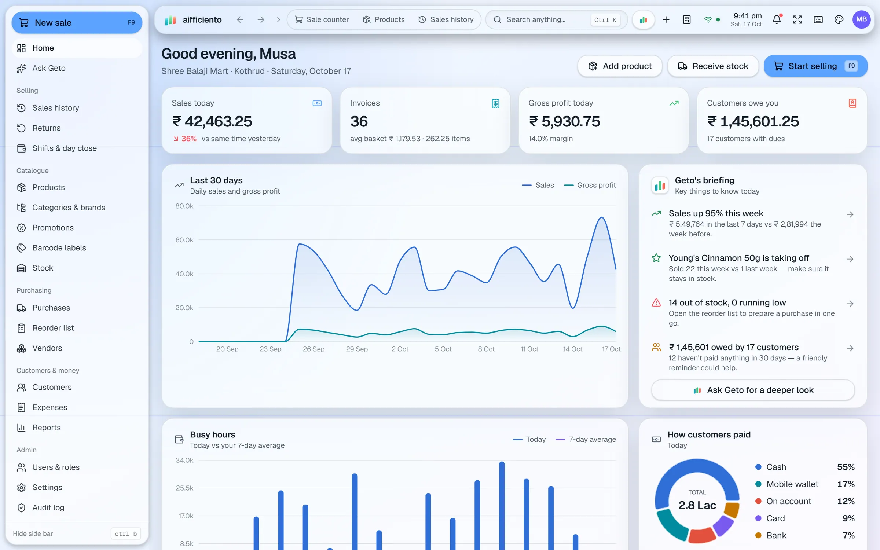Check the wifi connection status icon
Viewport: 880px width, 550px height.
coord(708,19)
